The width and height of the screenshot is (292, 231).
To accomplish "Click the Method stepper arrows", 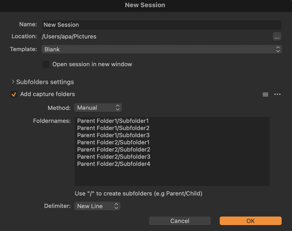I will [118, 108].
